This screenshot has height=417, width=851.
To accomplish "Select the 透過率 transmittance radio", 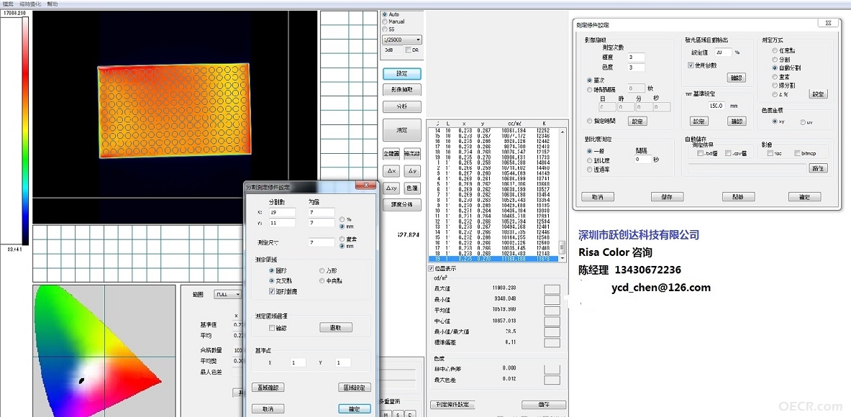I will (x=589, y=169).
